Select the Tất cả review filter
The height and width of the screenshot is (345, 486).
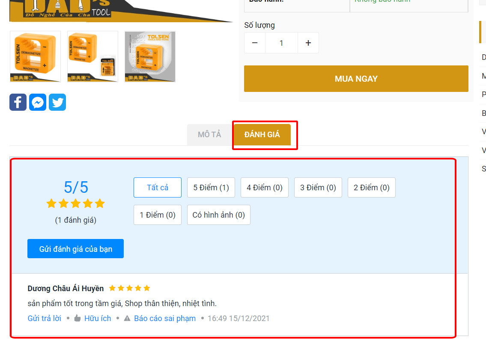pyautogui.click(x=158, y=188)
